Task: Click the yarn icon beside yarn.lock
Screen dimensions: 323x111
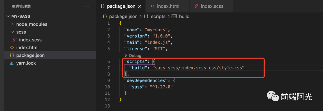Action: pos(12,63)
